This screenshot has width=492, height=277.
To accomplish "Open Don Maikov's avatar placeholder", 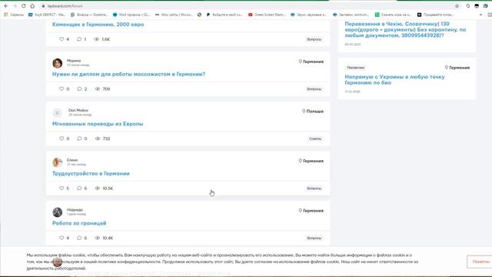I will (x=57, y=113).
